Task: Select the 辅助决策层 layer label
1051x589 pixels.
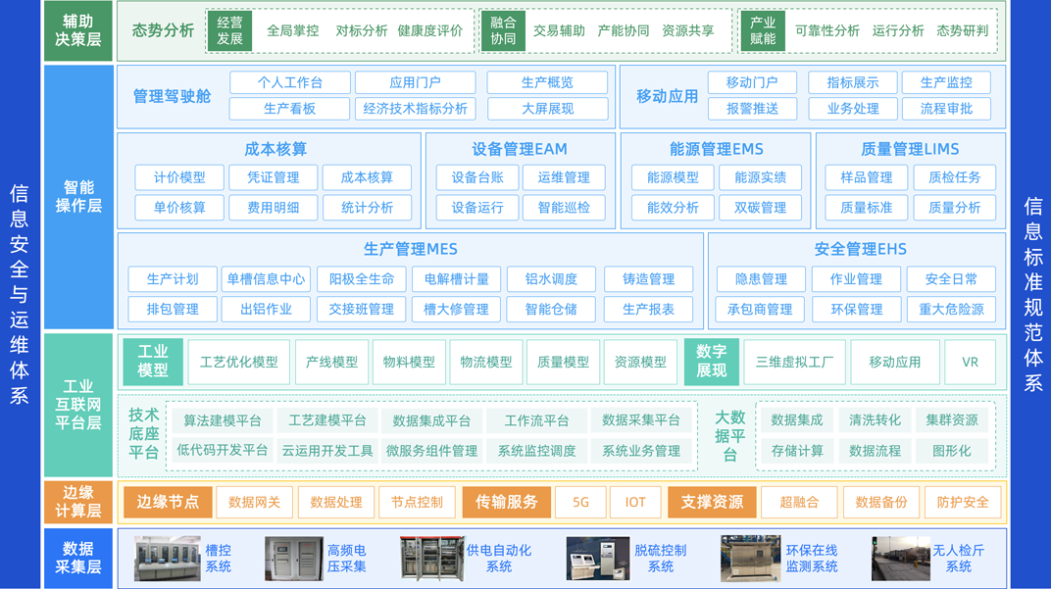Action: tap(78, 30)
